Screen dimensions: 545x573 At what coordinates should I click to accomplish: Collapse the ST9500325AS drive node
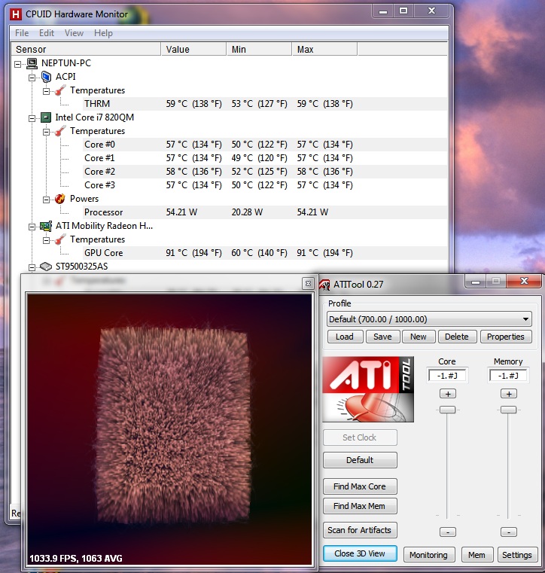coord(32,267)
